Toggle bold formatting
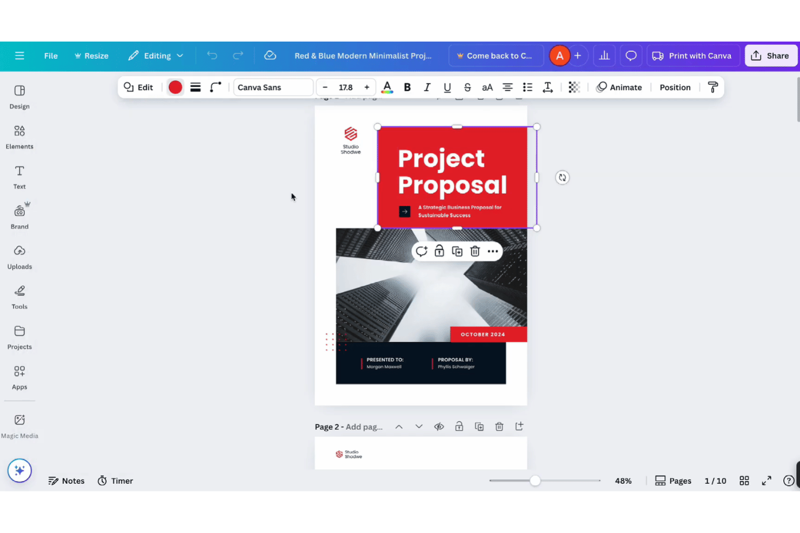This screenshot has width=800, height=533. point(407,87)
